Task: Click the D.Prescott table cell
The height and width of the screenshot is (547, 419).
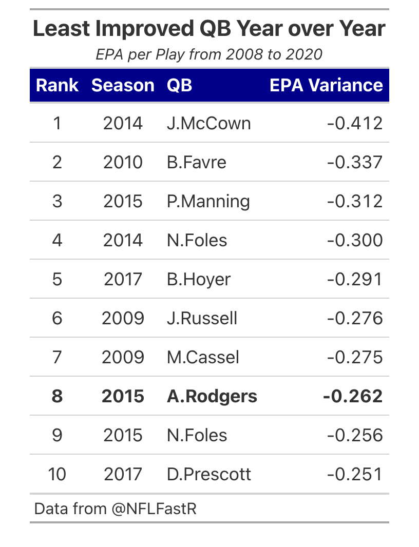Action: [209, 474]
